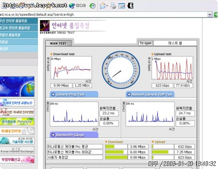Open the Korea Internet Exchange KIX banner

[x=17, y=150]
